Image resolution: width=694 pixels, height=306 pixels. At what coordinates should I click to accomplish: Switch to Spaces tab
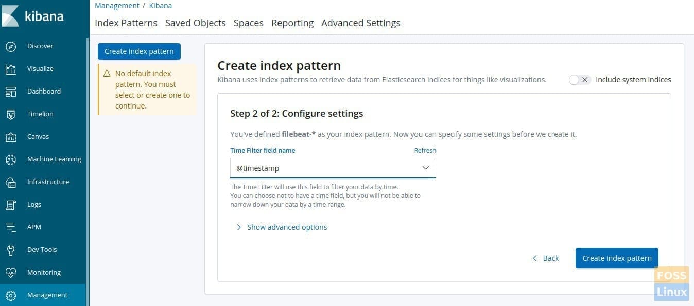point(249,23)
